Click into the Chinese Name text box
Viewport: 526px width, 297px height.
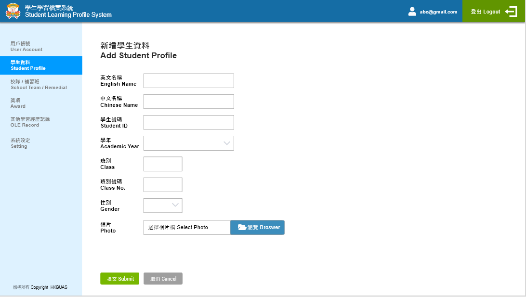pos(189,102)
